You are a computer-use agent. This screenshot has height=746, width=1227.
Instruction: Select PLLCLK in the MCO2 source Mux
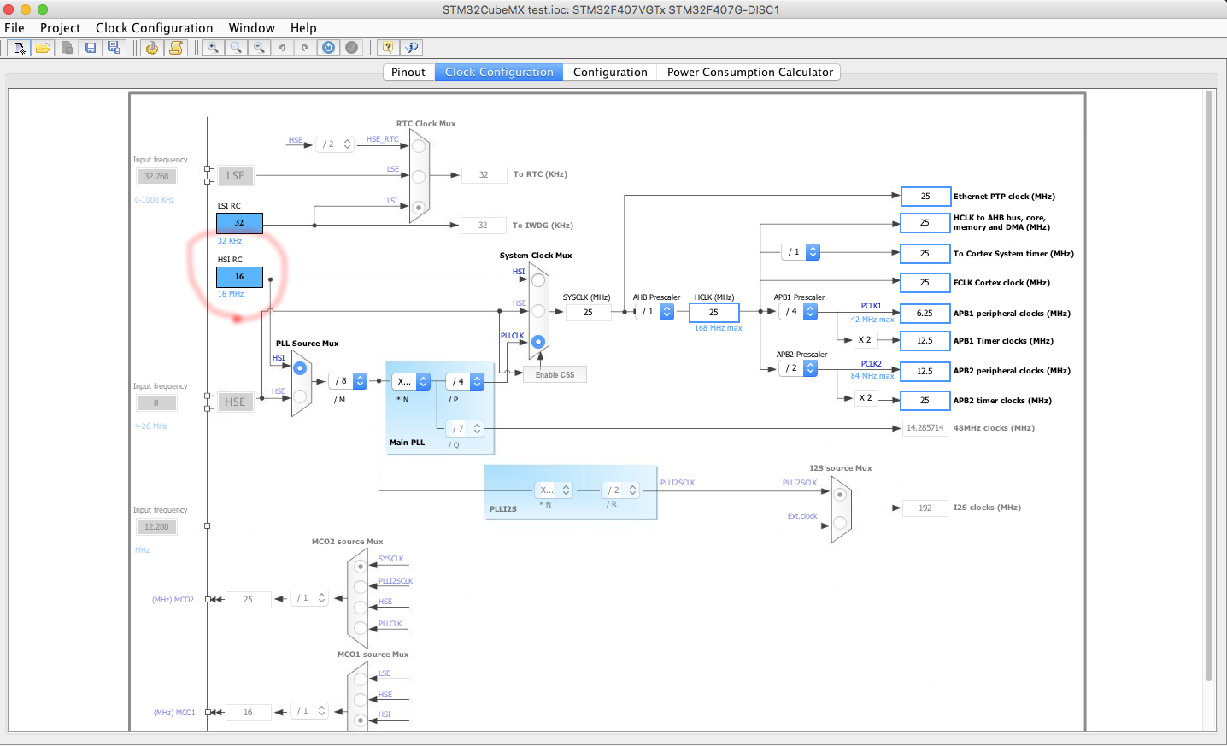pyautogui.click(x=361, y=629)
